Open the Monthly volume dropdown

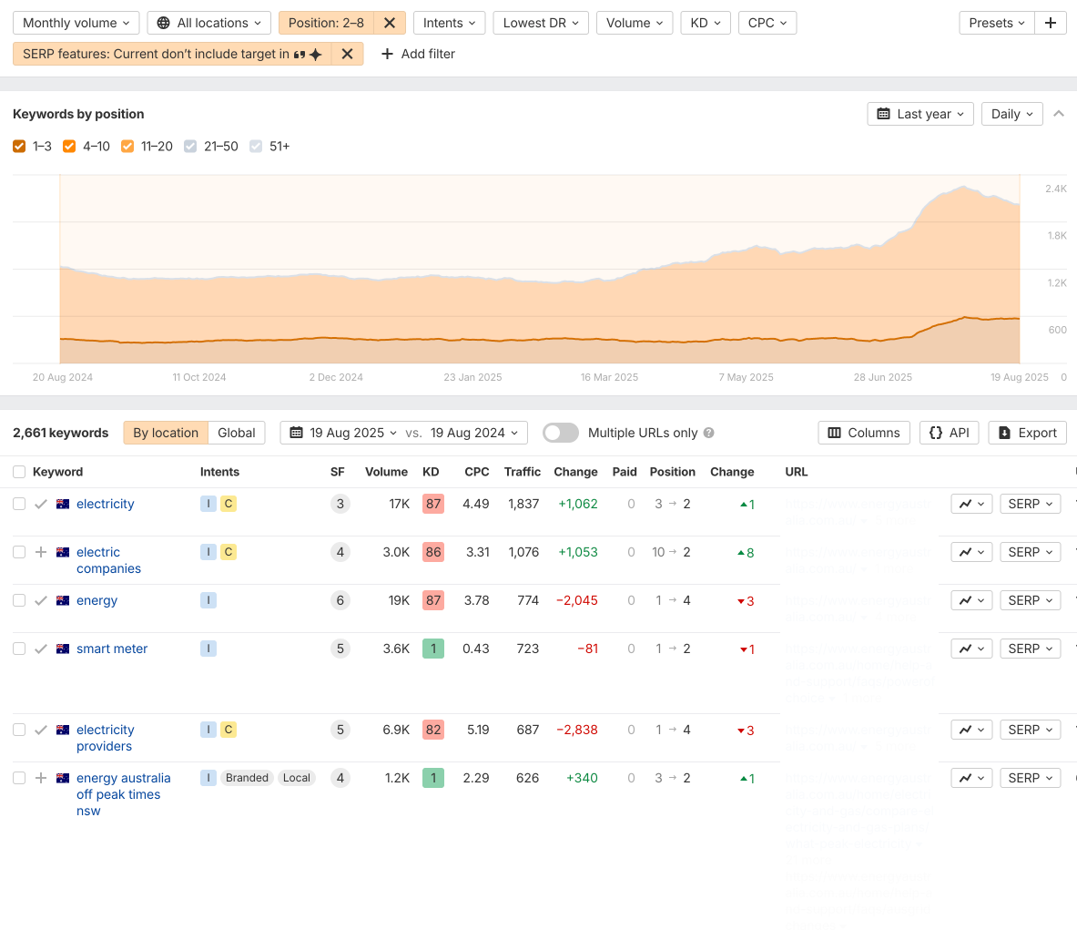tap(76, 23)
